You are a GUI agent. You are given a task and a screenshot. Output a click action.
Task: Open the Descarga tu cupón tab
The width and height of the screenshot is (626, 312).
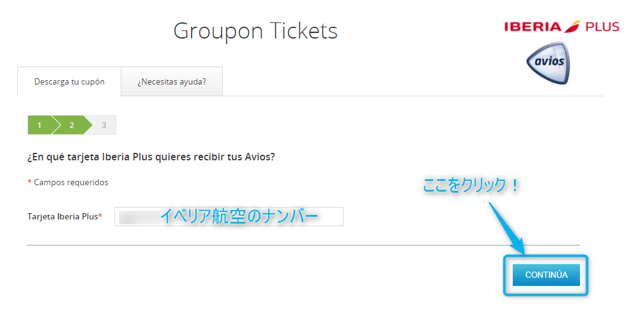pyautogui.click(x=69, y=81)
